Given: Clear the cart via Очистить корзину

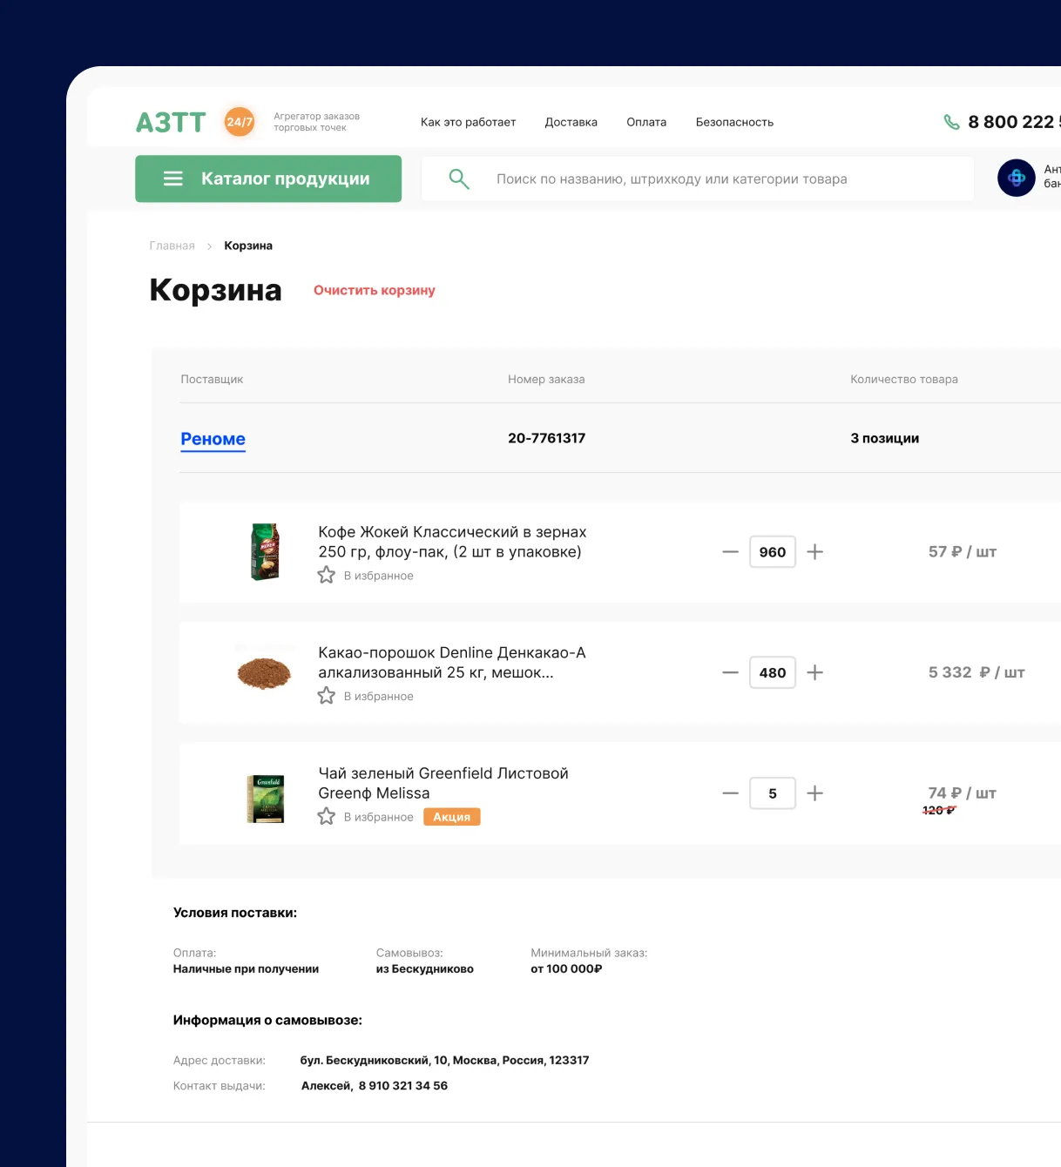Looking at the screenshot, I should point(375,290).
